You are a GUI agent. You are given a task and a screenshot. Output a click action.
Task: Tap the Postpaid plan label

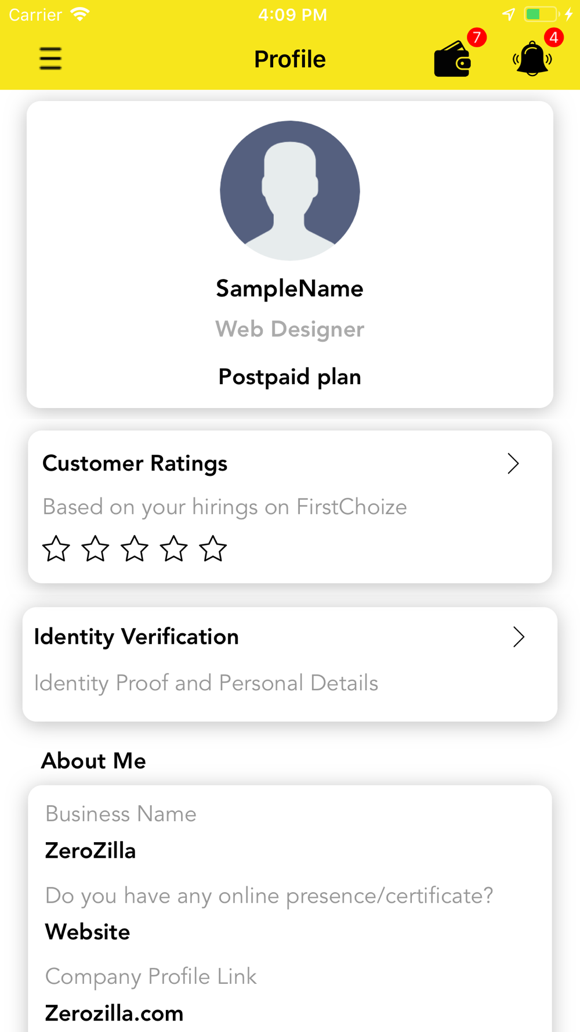tap(290, 377)
